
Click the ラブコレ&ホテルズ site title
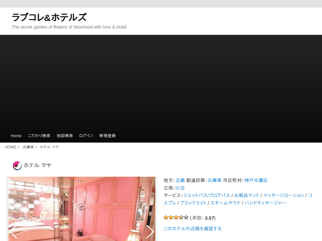49,17
